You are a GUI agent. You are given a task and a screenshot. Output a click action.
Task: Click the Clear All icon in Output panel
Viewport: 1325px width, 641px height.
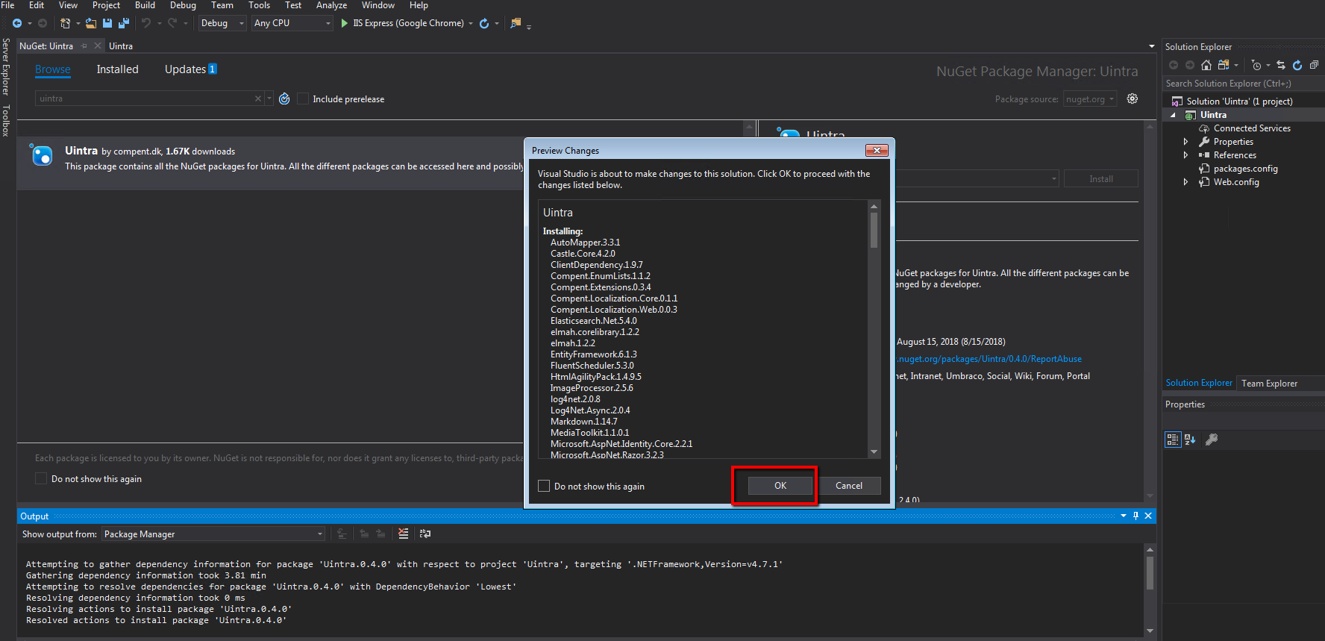tap(404, 534)
